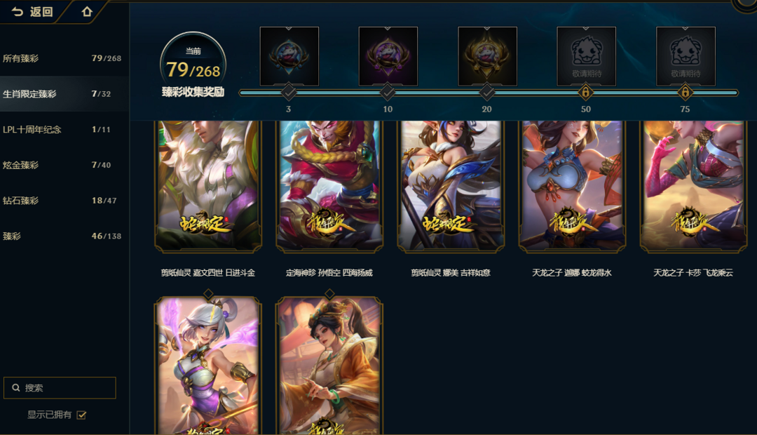Click the lock marker at milestone 50
The image size is (757, 435).
point(585,93)
